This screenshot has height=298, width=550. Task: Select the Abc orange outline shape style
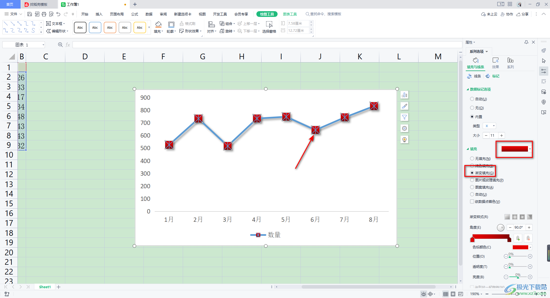coord(110,28)
